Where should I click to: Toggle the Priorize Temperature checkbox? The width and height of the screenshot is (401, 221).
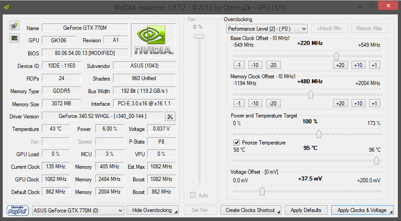(237, 142)
